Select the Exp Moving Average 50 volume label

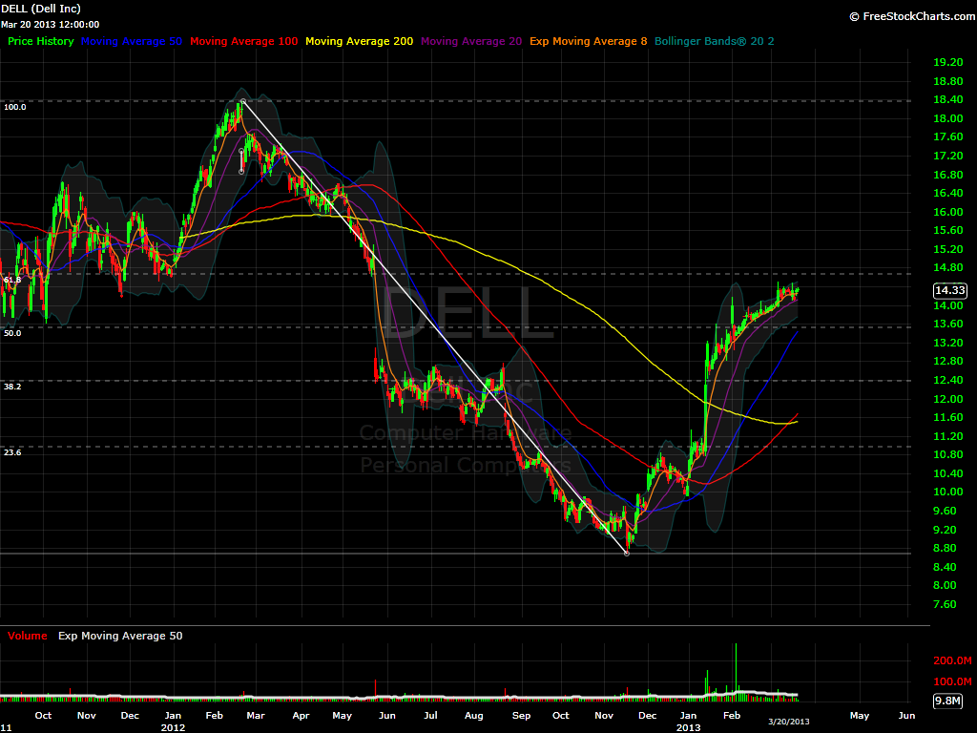120,636
